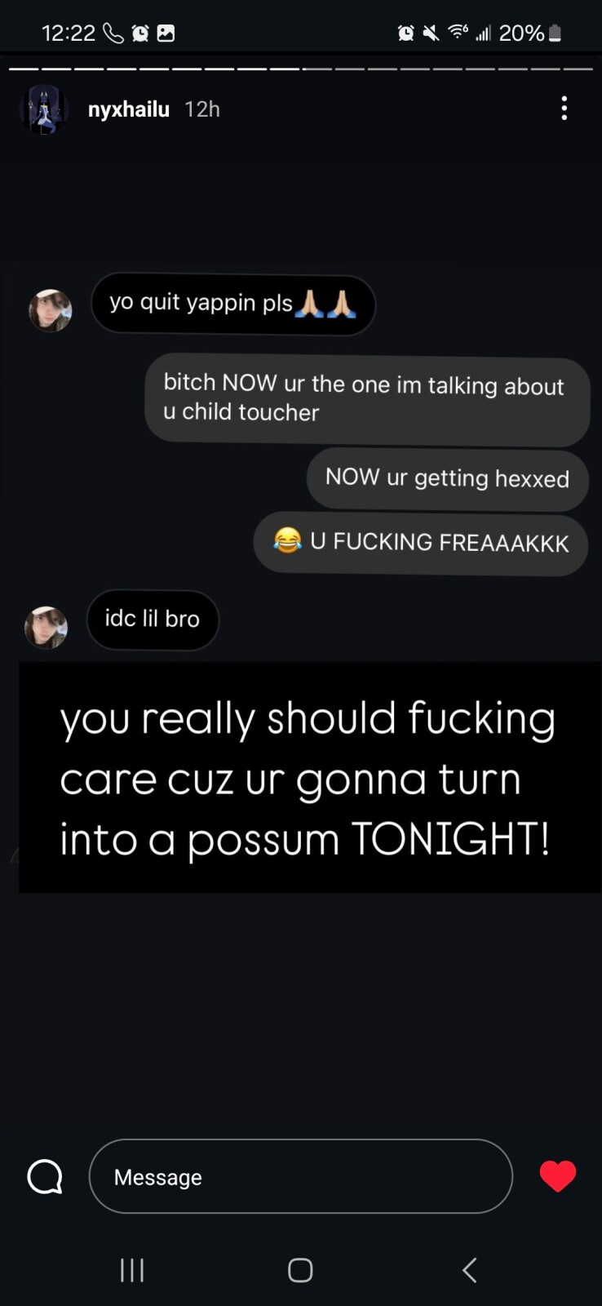This screenshot has width=602, height=1306.
Task: Tap the speech bubble reply icon
Action: [x=45, y=1177]
